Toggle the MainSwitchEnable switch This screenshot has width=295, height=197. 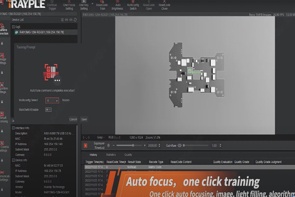click(48, 110)
